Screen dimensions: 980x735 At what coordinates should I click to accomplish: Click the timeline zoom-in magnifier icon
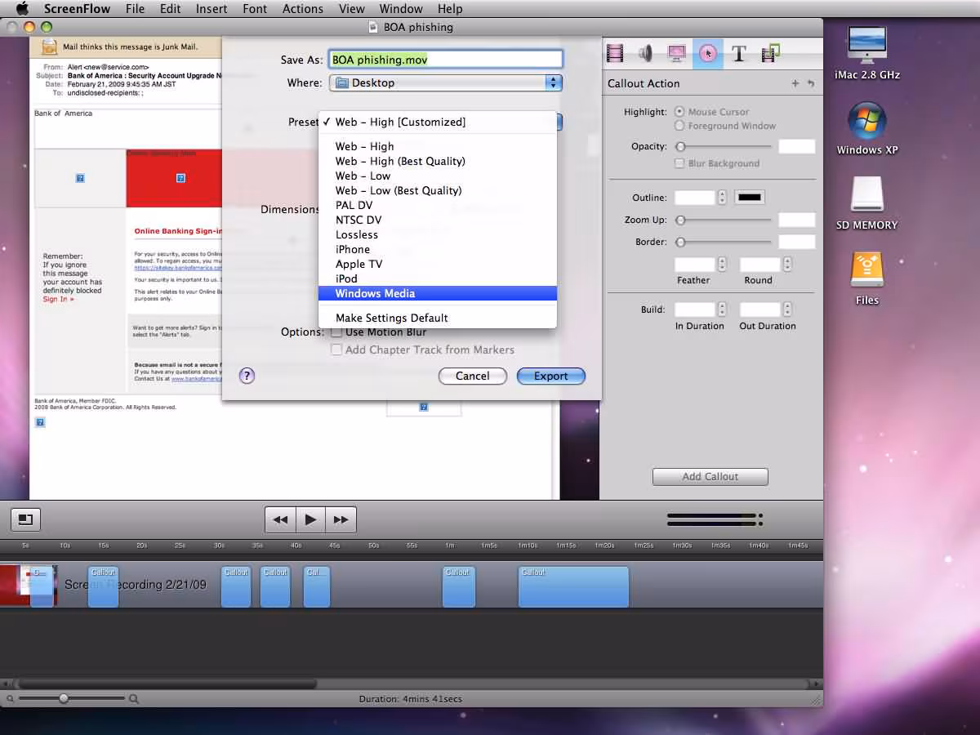(x=134, y=699)
